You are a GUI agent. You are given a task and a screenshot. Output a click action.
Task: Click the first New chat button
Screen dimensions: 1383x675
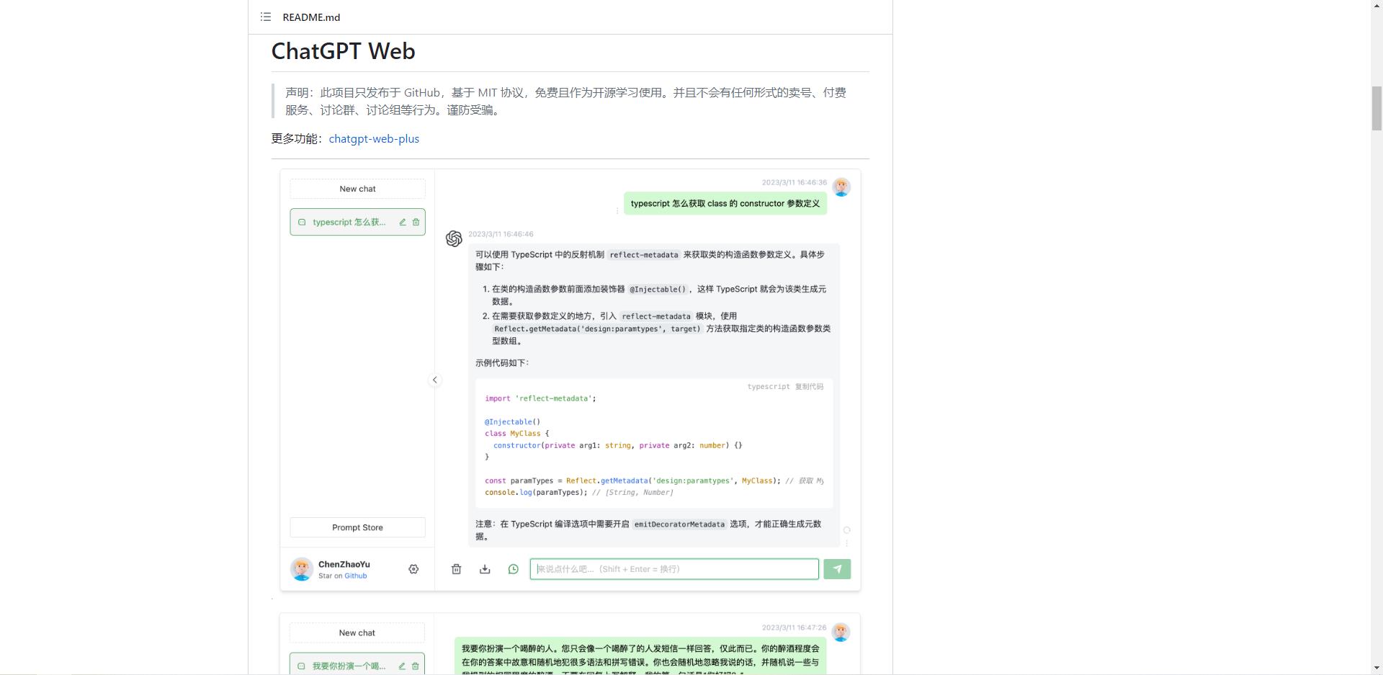357,189
